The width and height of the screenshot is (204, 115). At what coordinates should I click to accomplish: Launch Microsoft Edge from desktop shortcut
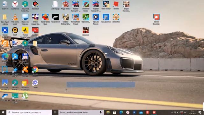click(5, 57)
